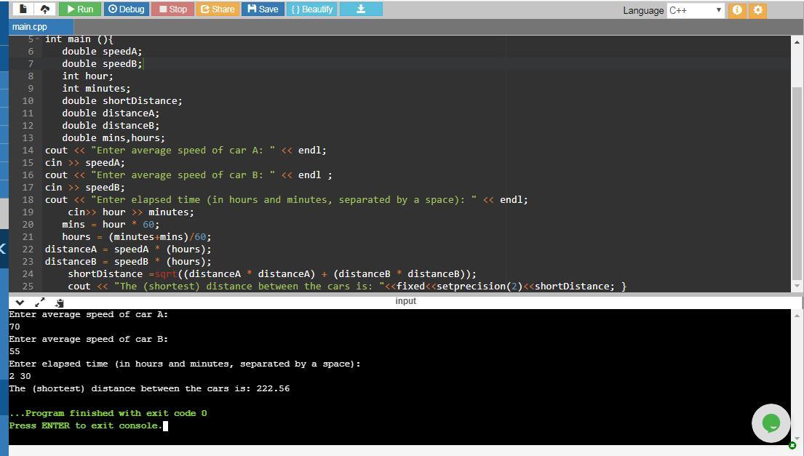Image resolution: width=804 pixels, height=456 pixels.
Task: Open the settings gear icon
Action: 757,10
